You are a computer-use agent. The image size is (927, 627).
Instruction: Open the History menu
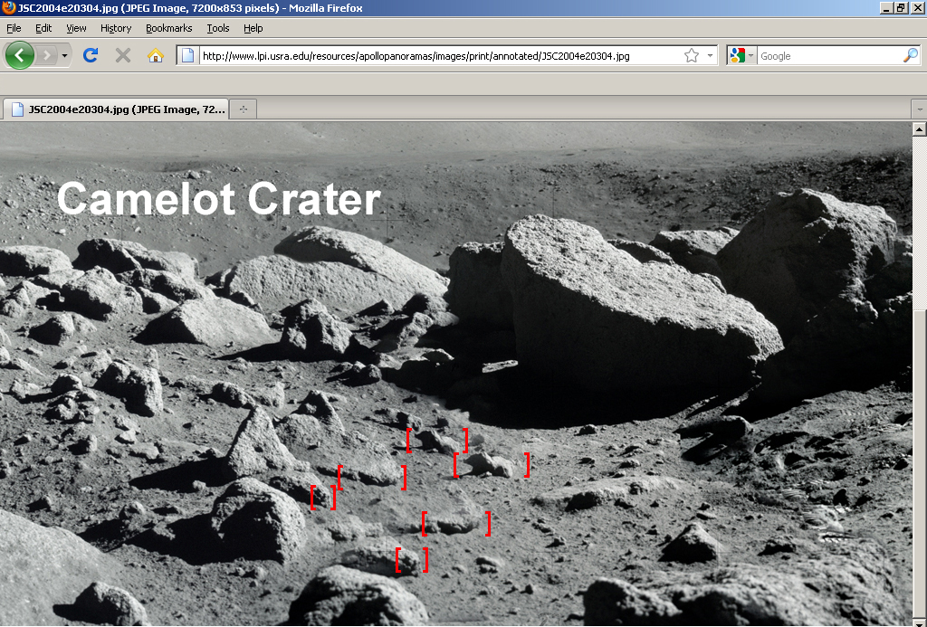[x=116, y=28]
